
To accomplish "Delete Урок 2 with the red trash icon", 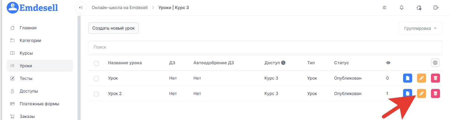I will tap(435, 93).
